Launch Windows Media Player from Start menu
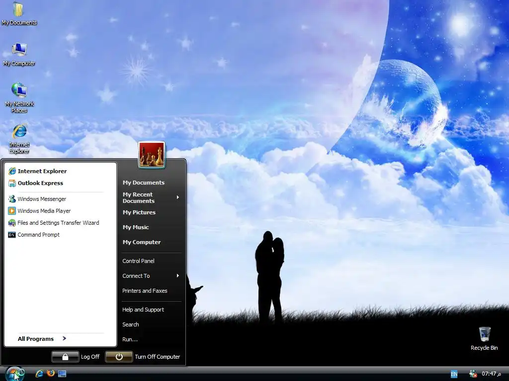509x381 pixels. tap(60, 211)
